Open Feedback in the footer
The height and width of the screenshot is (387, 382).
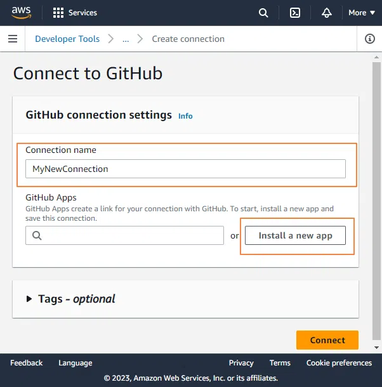(27, 363)
